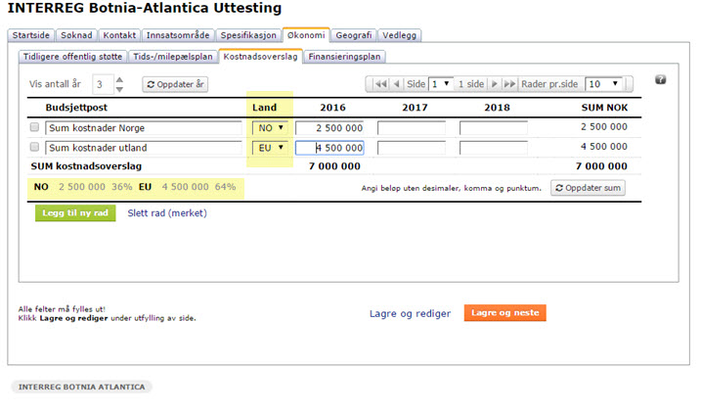Open the help question mark icon

coord(660,79)
